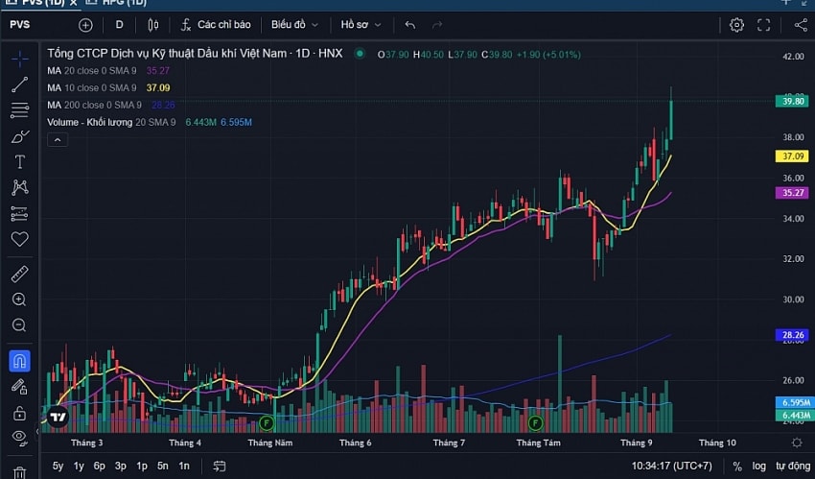The width and height of the screenshot is (815, 479).
Task: Toggle stay in drawing mode pencil-lock
Action: coord(20,387)
